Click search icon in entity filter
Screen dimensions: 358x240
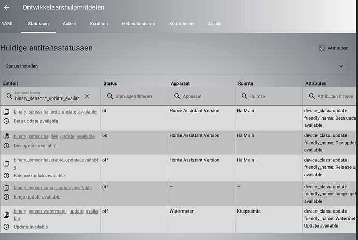9,96
